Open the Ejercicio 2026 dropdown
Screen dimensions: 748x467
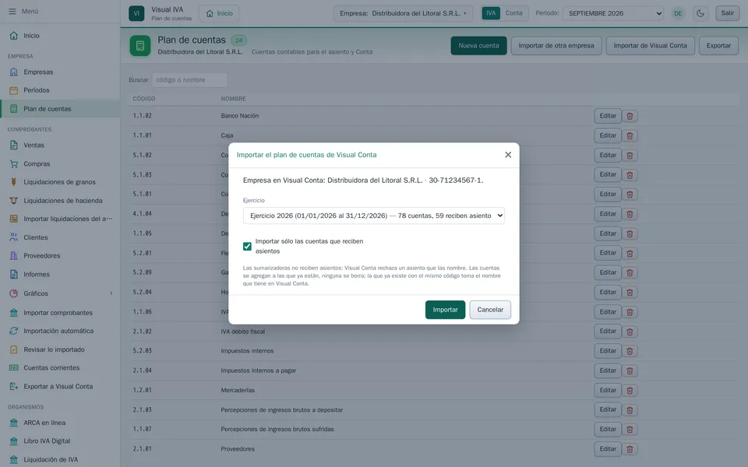(373, 216)
